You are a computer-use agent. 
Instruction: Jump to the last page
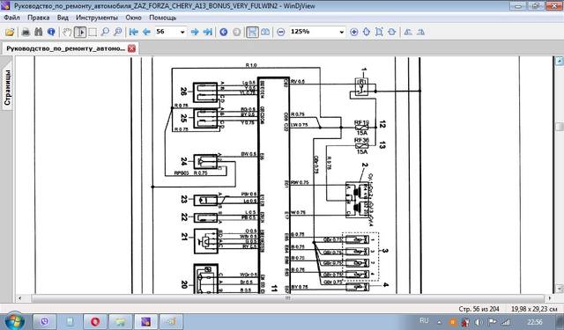click(208, 32)
